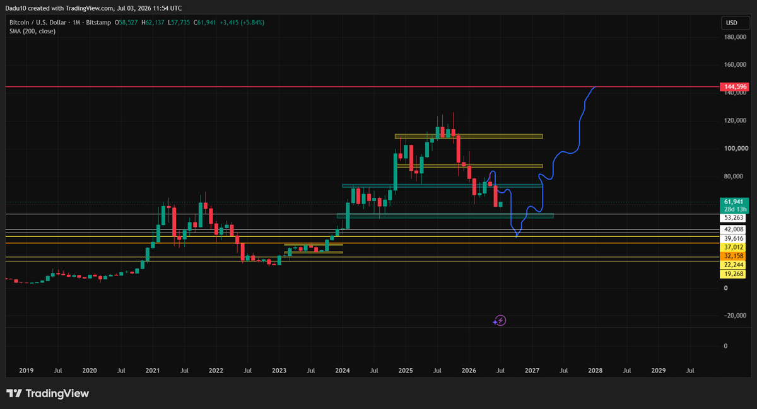Viewport: 757px width, 409px height.
Task: Click the change value +3,415 (+5.84%)
Action: point(242,23)
